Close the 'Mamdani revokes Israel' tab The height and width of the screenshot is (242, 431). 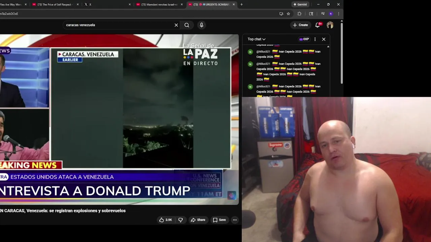182,4
